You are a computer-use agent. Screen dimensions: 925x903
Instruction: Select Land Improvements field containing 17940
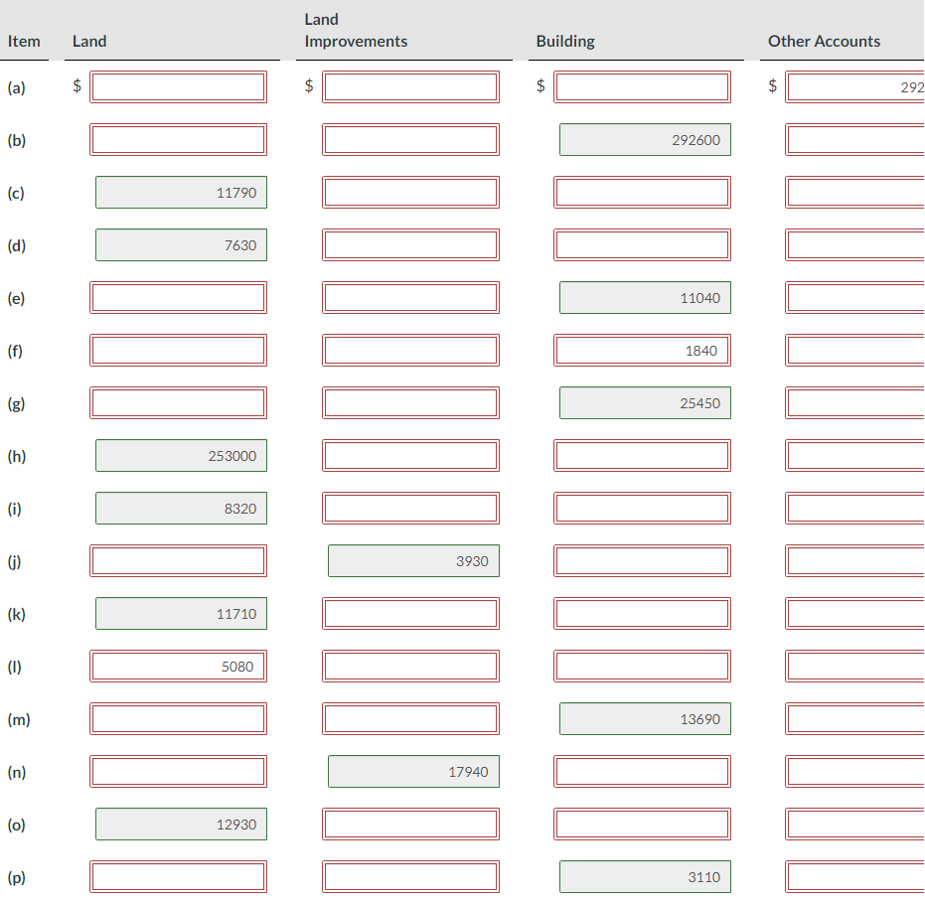pos(413,771)
